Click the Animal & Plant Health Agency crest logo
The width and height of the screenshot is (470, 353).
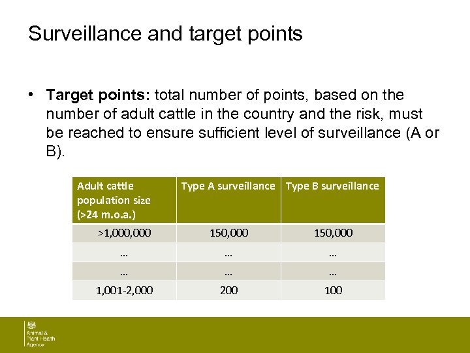click(30, 326)
